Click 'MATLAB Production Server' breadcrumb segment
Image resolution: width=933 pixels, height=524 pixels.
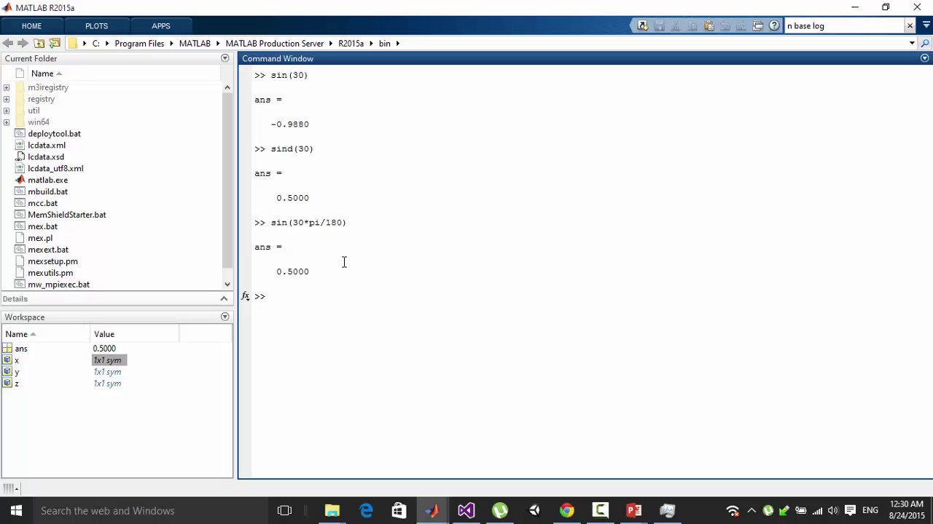tap(275, 44)
